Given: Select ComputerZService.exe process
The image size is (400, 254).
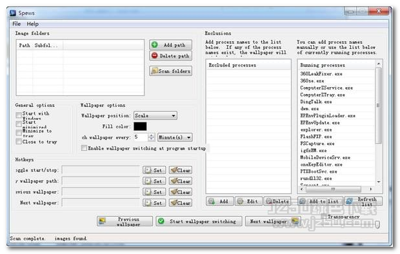Looking at the screenshot, I should tap(326, 88).
